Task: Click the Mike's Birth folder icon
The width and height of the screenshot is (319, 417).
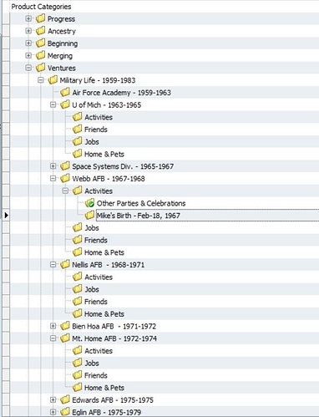Action: pyautogui.click(x=89, y=215)
